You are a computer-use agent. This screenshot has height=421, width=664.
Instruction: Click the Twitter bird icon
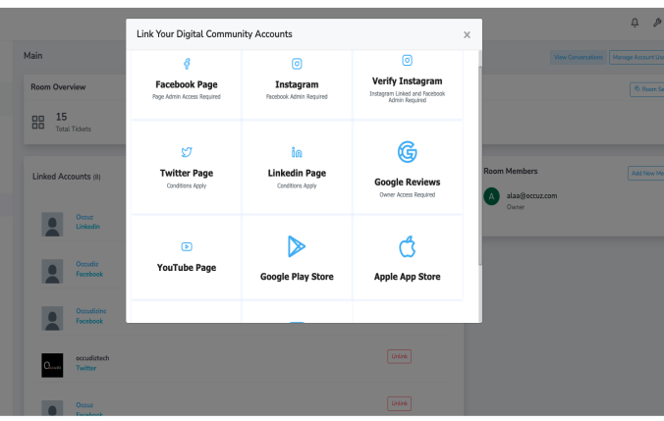187,152
